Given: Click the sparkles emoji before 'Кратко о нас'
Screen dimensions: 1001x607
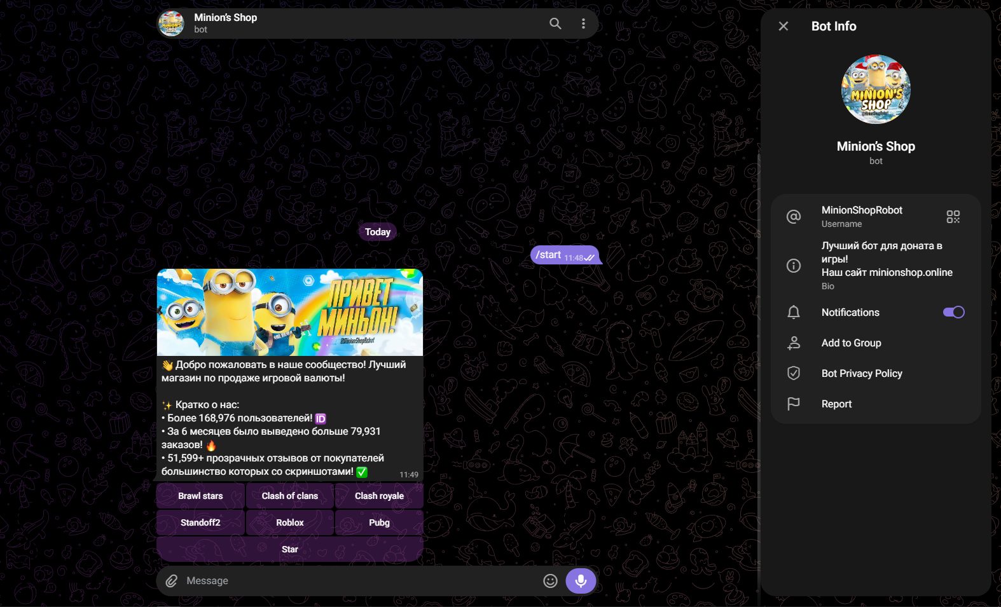Looking at the screenshot, I should [167, 406].
